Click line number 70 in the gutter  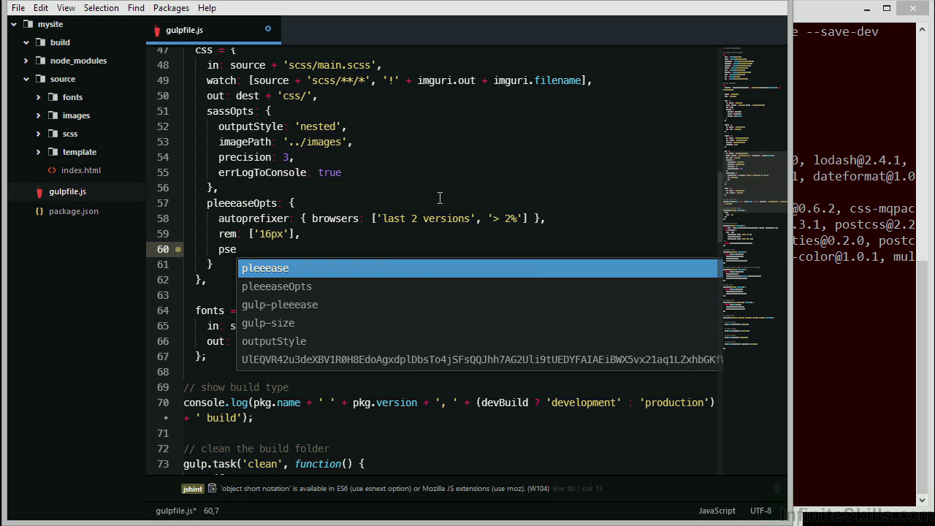click(x=163, y=403)
